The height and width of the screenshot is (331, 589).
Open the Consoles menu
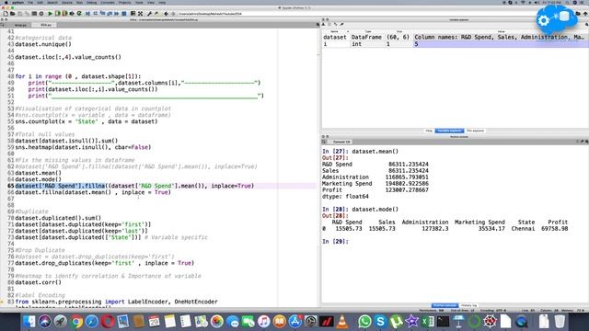click(108, 3)
